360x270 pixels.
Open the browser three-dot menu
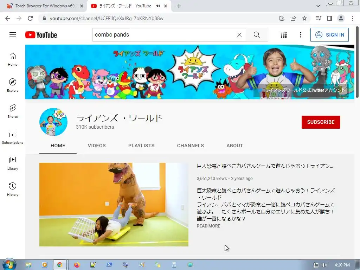tap(352, 18)
